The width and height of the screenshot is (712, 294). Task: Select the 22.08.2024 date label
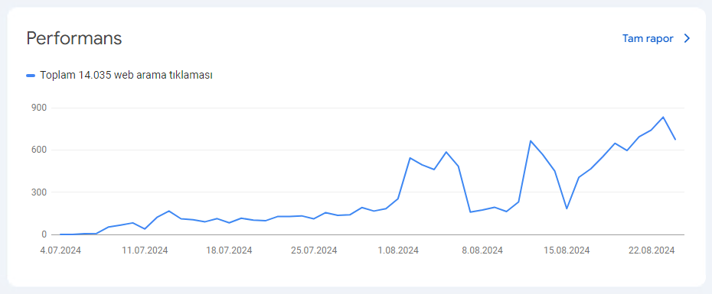652,250
